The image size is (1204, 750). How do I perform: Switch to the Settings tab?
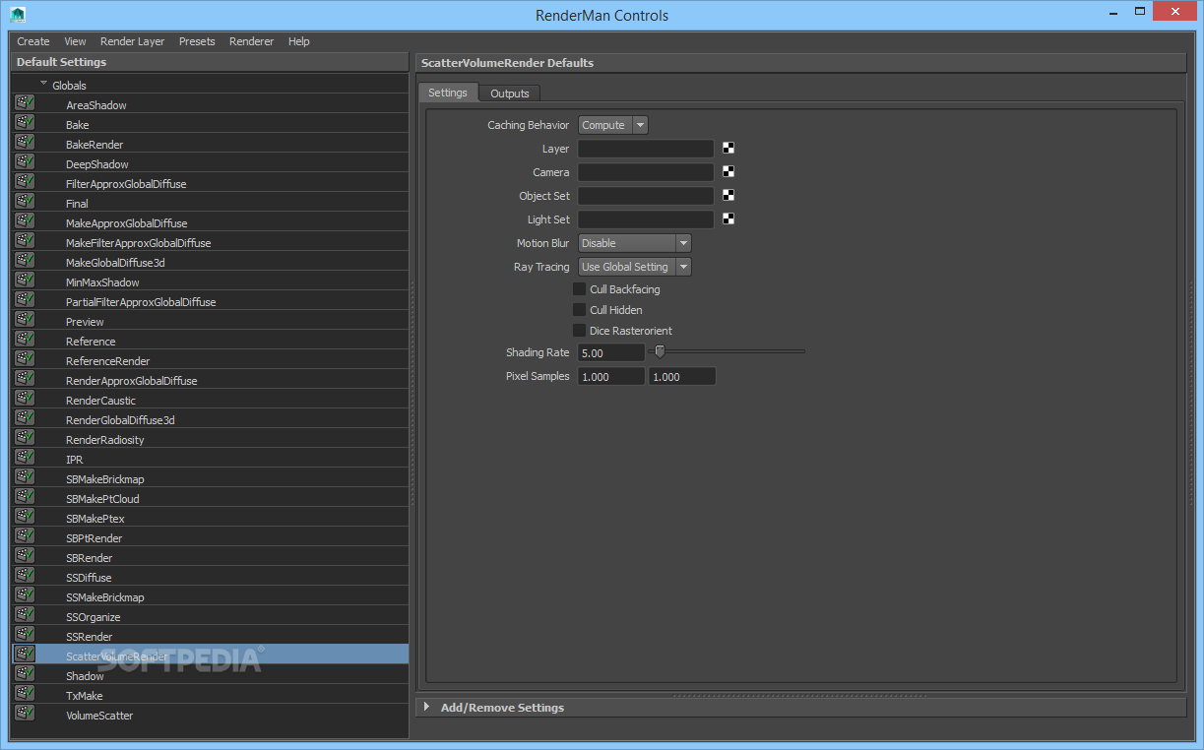tap(448, 93)
